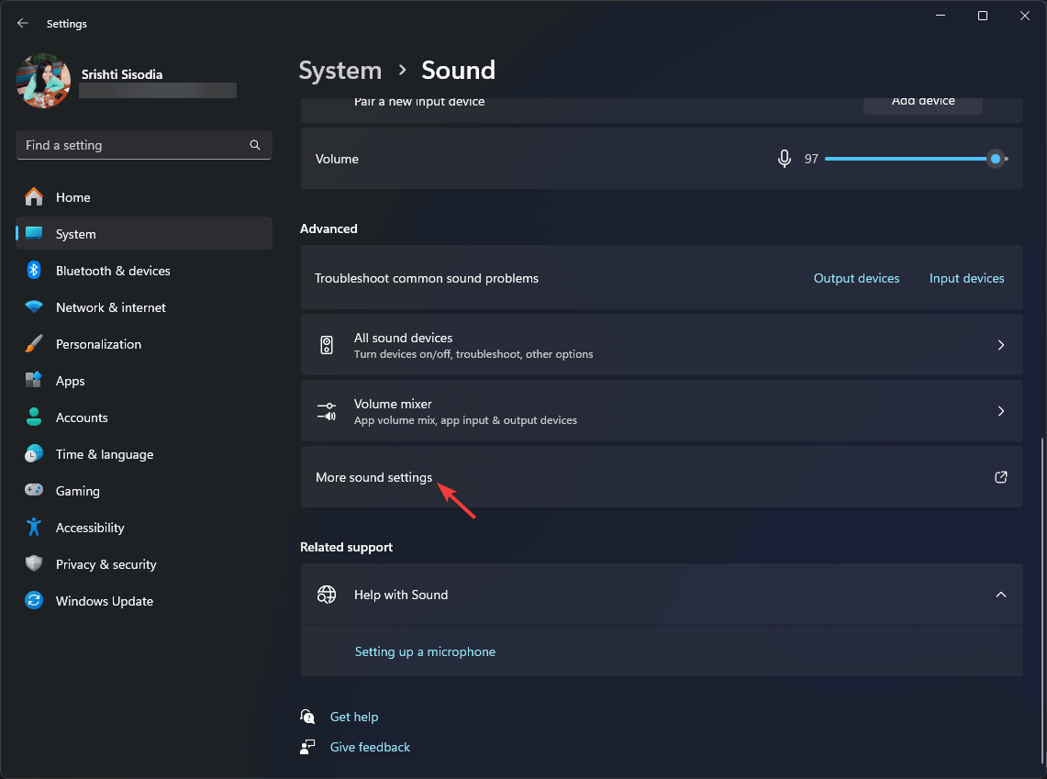Click the search magnifier icon
The width and height of the screenshot is (1047, 779).
coord(255,145)
